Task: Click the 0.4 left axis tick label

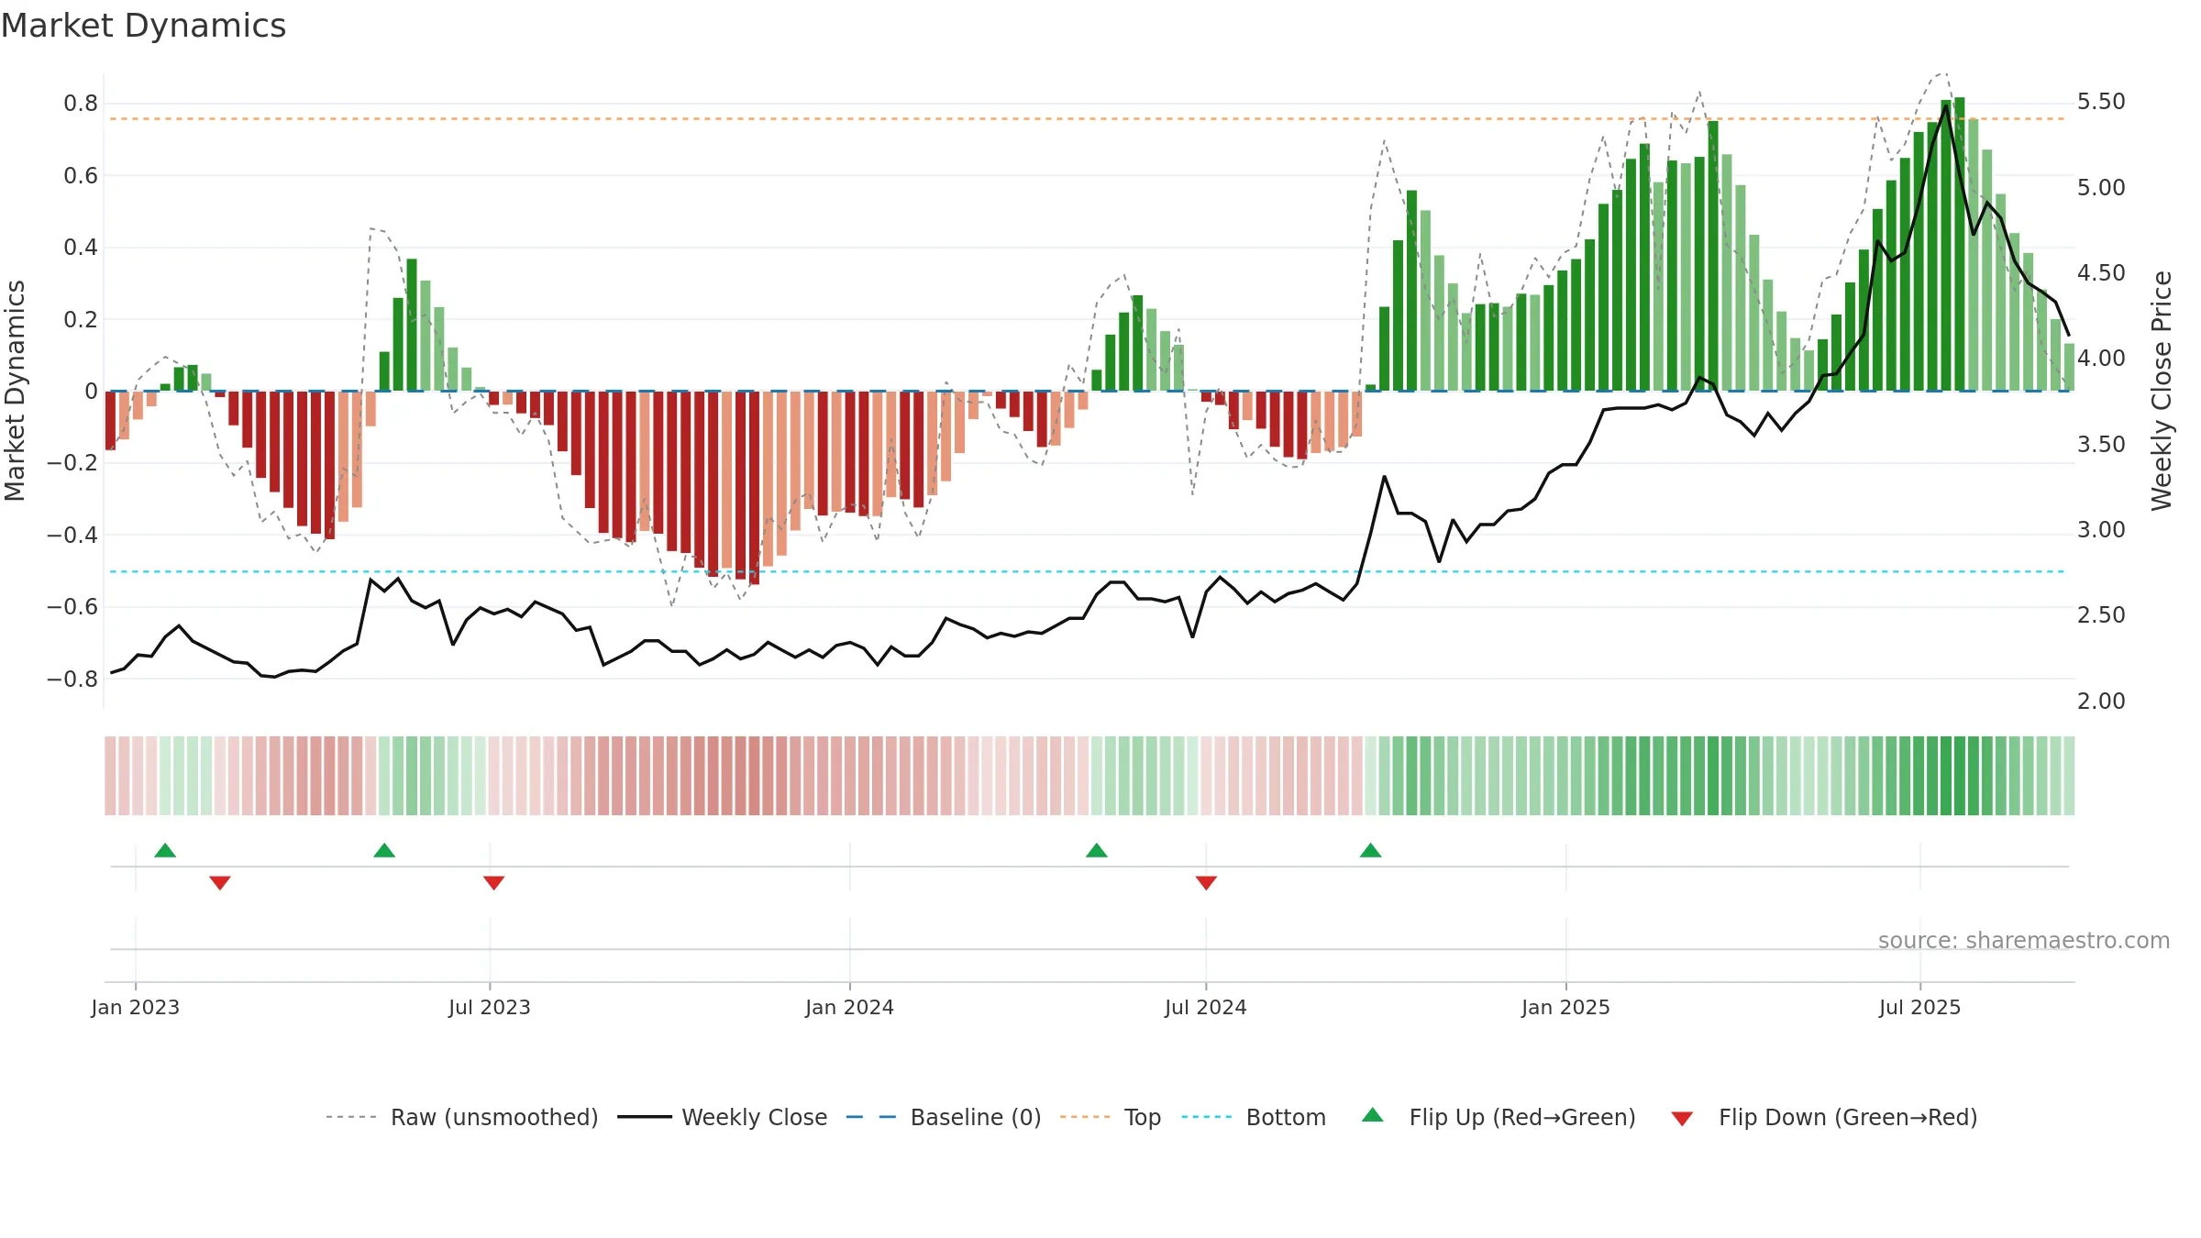Action: 81,248
